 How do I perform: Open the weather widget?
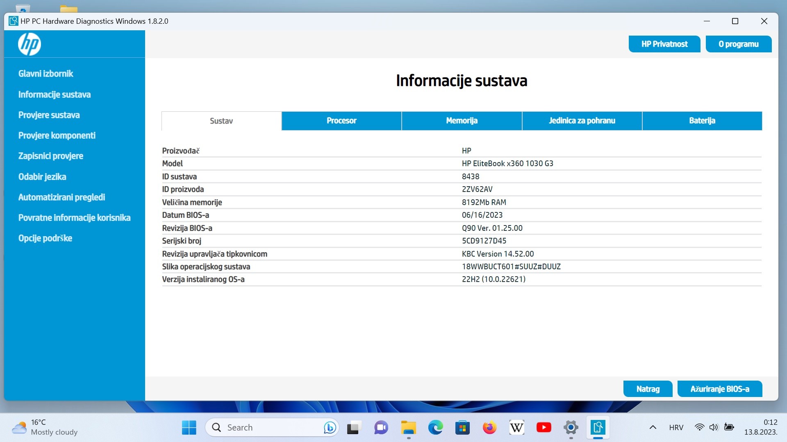(45, 427)
